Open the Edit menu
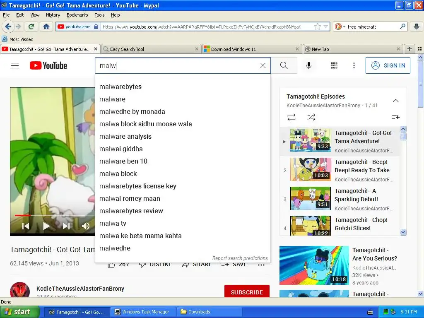The height and width of the screenshot is (318, 424). [20, 15]
